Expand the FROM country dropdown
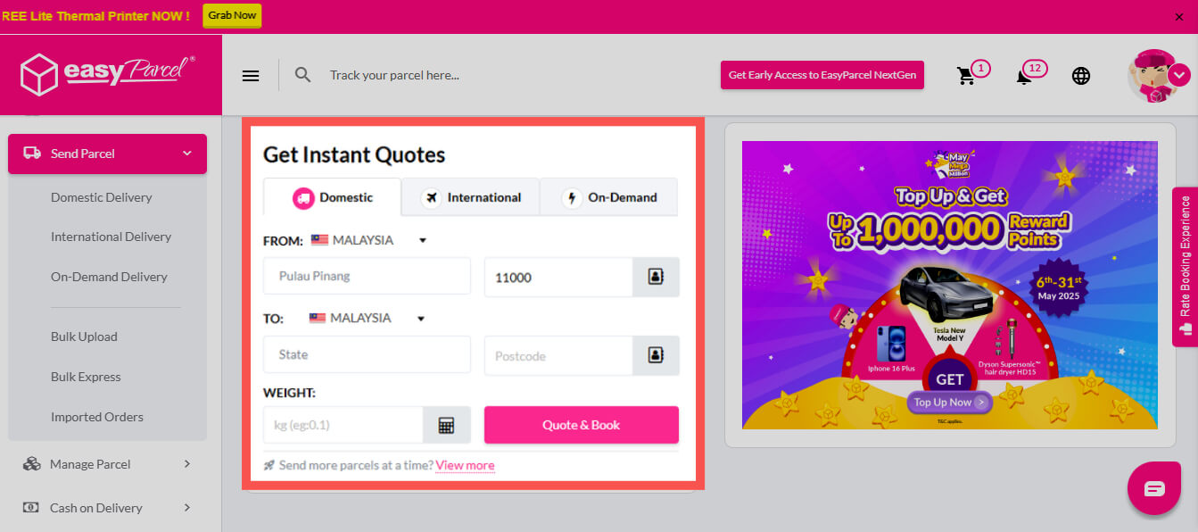 (423, 240)
